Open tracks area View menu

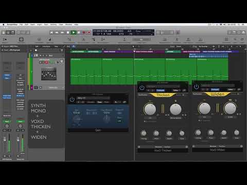click(x=56, y=46)
